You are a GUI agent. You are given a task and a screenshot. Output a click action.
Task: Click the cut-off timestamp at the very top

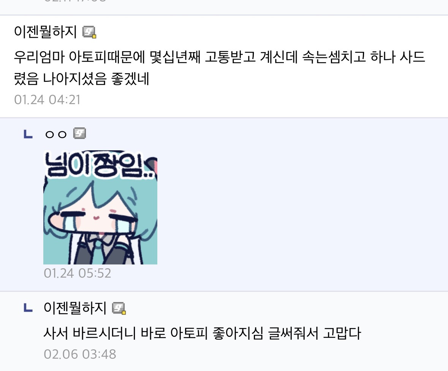coord(75,1)
